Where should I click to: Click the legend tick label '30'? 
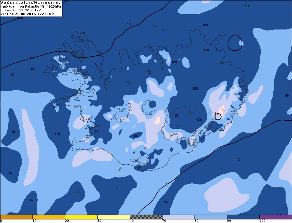coord(99,221)
